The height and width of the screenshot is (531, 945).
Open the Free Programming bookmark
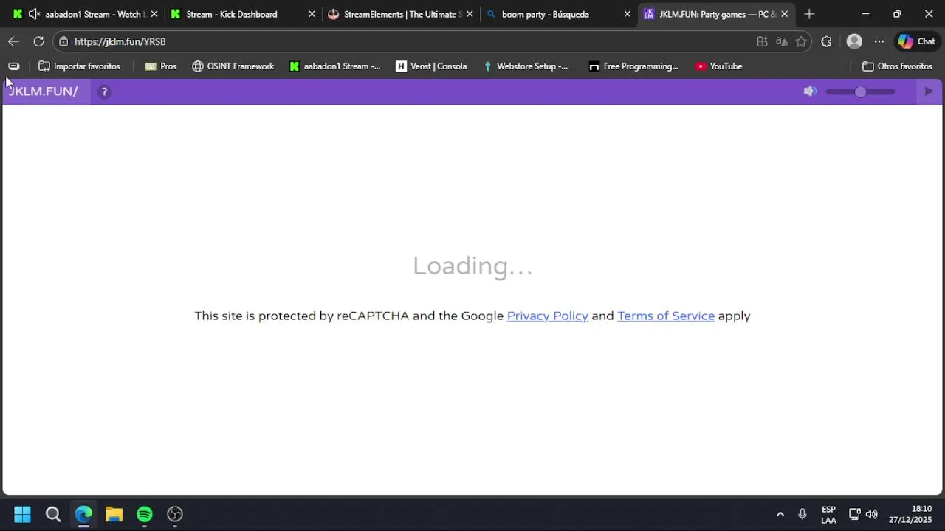pyautogui.click(x=633, y=66)
